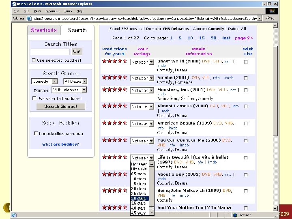Image resolution: width=292 pixels, height=219 pixels.
Task: Click the Go arrow next to address bar
Action: [x=270, y=18]
